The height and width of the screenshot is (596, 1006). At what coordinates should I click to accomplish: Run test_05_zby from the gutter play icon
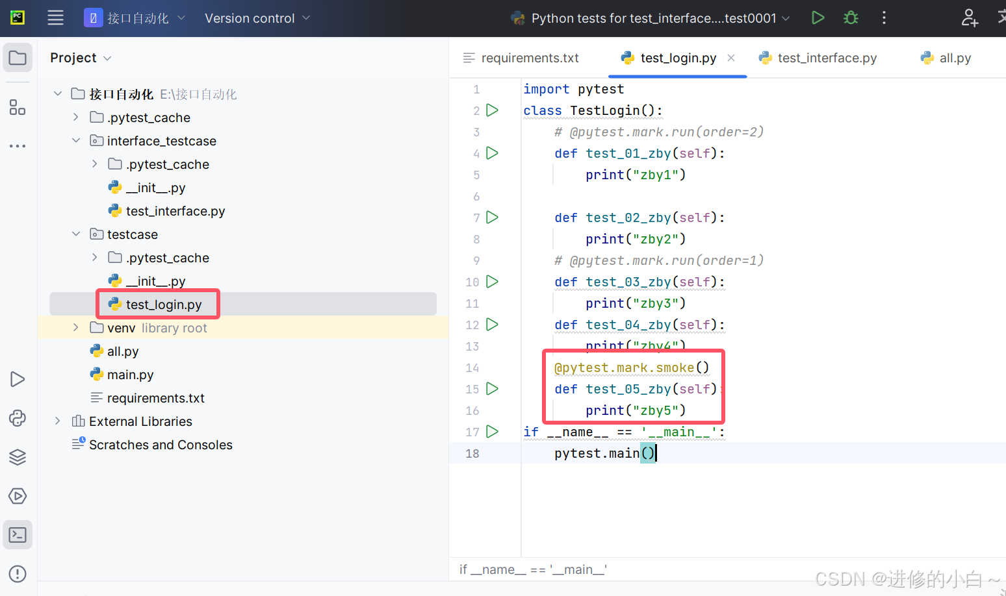click(492, 388)
